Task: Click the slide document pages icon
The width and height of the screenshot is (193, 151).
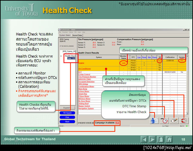Action: point(161,139)
